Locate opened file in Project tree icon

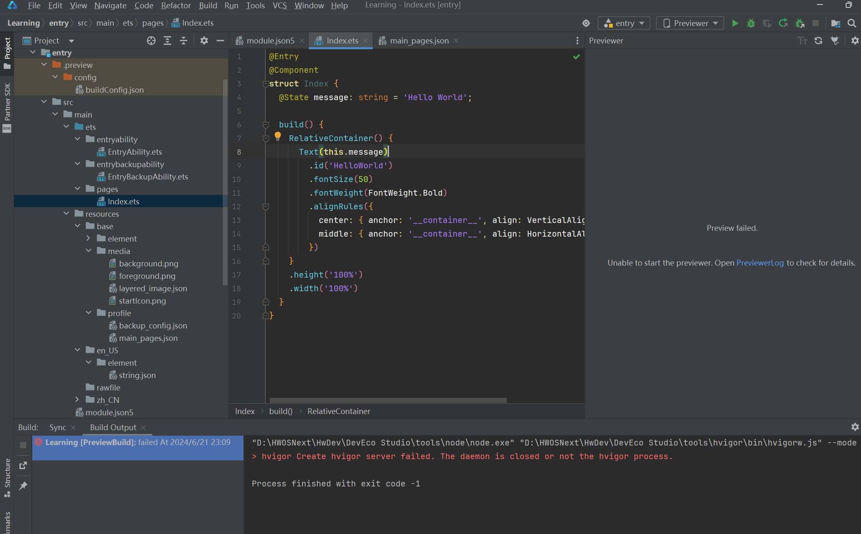tap(151, 41)
